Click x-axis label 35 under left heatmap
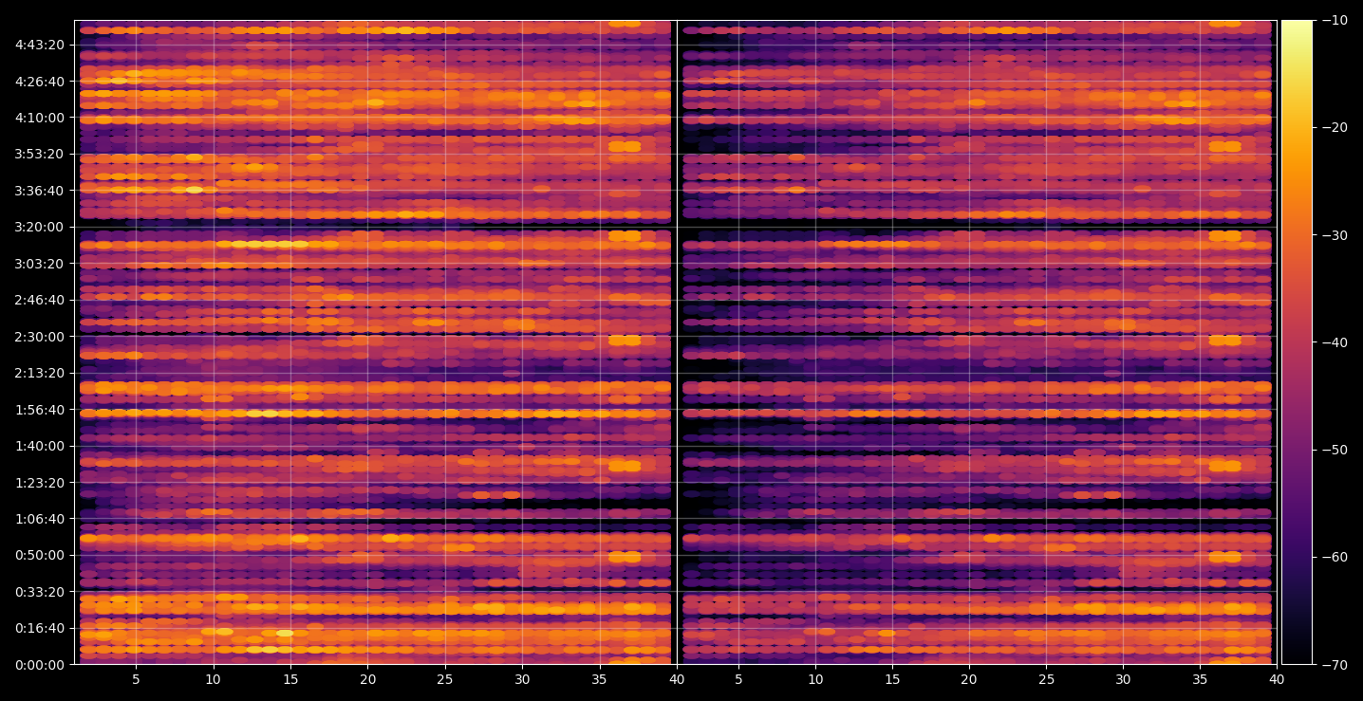 [599, 679]
